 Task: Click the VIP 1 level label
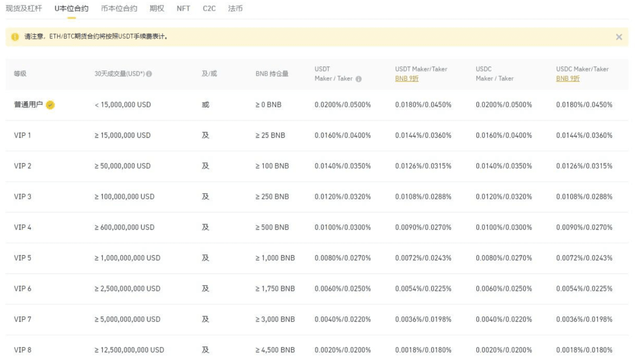(23, 135)
